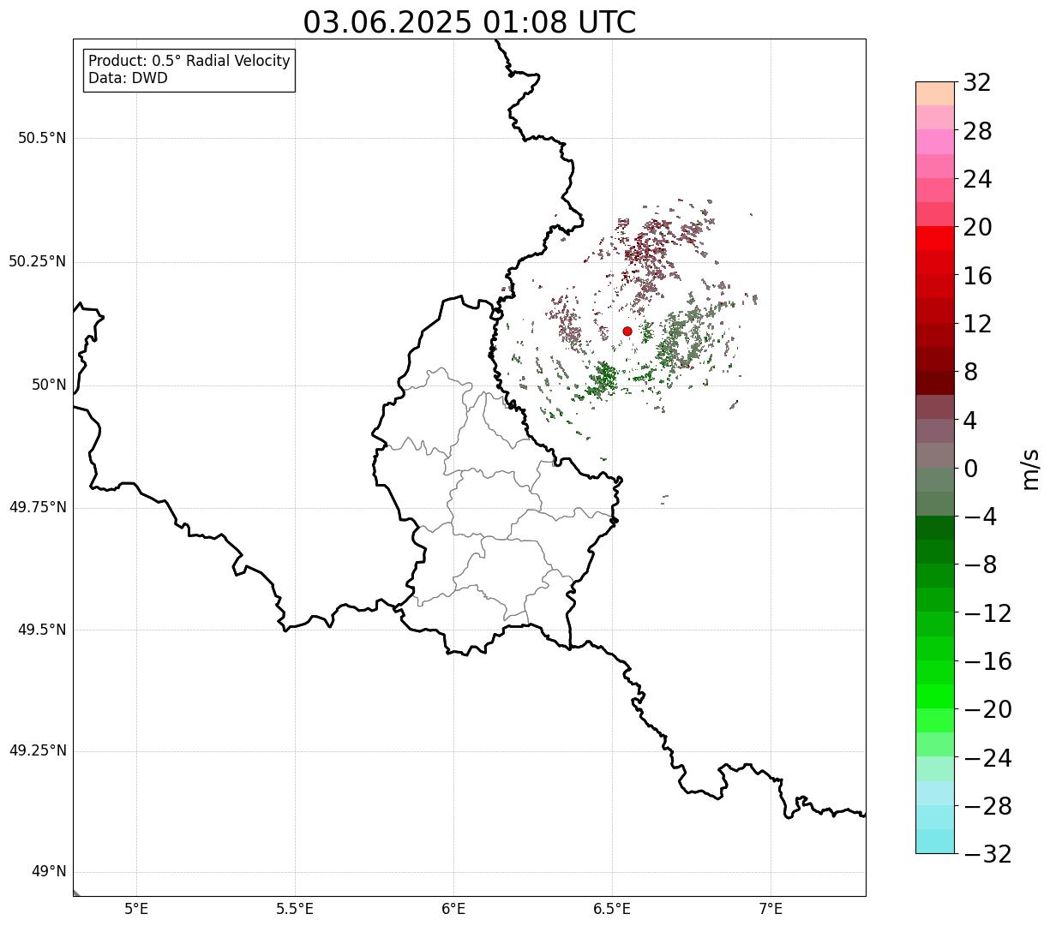The image size is (1050, 926).
Task: Click the peach swatch atop the colorbar
Action: point(935,93)
